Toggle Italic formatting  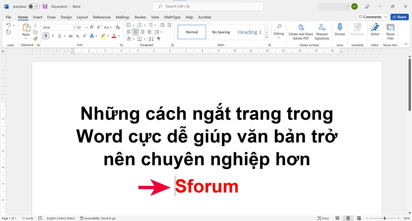(x=53, y=36)
